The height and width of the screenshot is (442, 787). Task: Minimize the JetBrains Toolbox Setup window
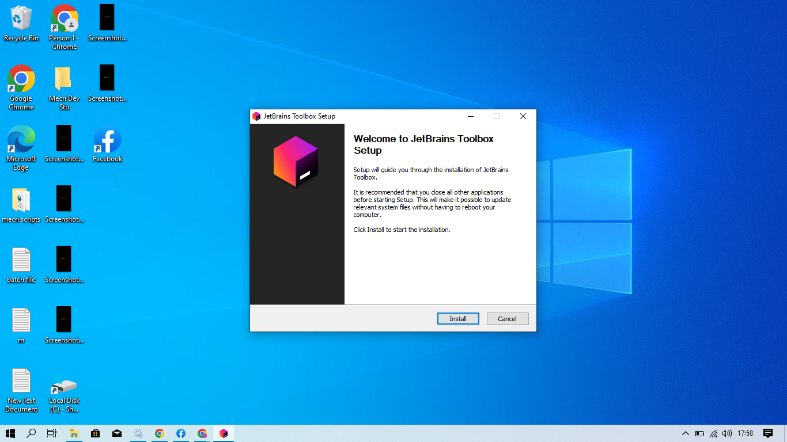coord(471,116)
